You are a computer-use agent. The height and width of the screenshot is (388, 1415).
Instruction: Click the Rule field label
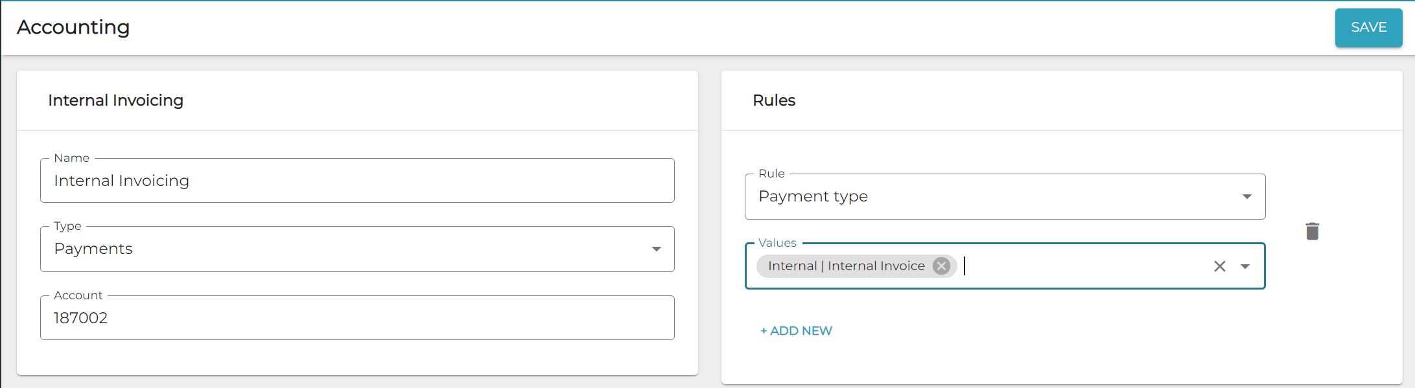pyautogui.click(x=771, y=174)
